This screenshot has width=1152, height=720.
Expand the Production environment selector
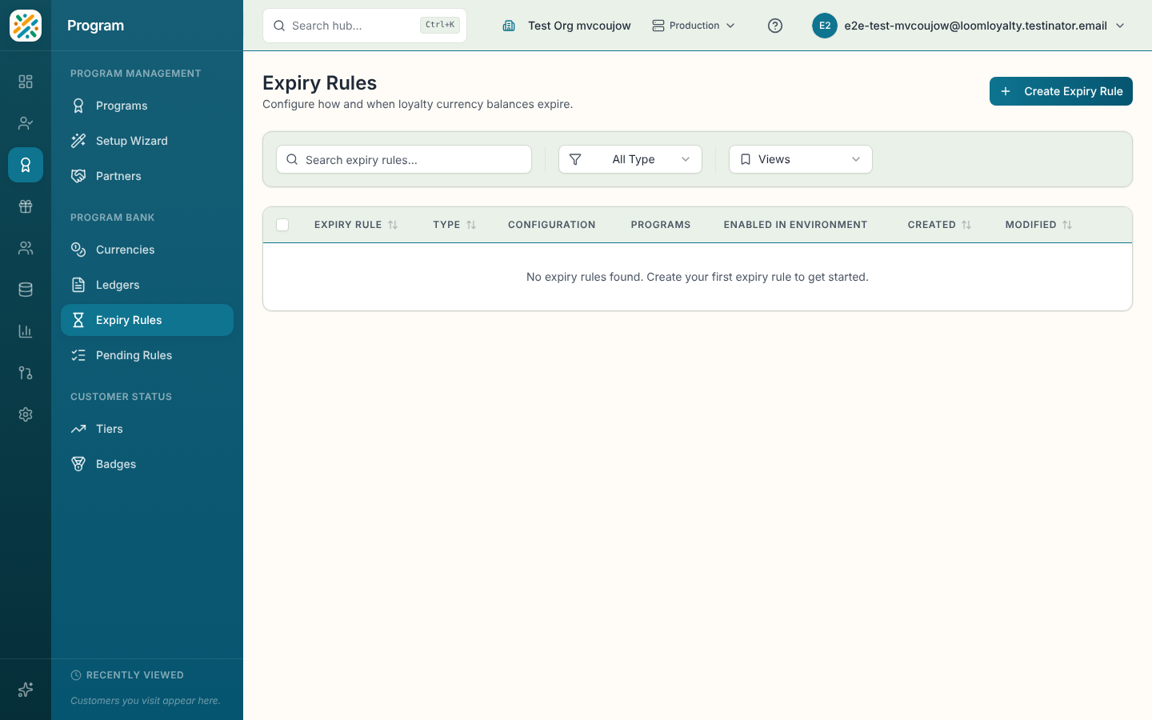pyautogui.click(x=694, y=26)
